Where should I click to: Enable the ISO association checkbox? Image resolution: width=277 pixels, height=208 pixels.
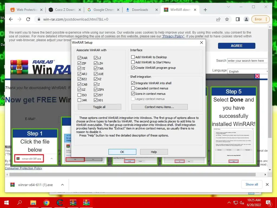click(x=79, y=95)
